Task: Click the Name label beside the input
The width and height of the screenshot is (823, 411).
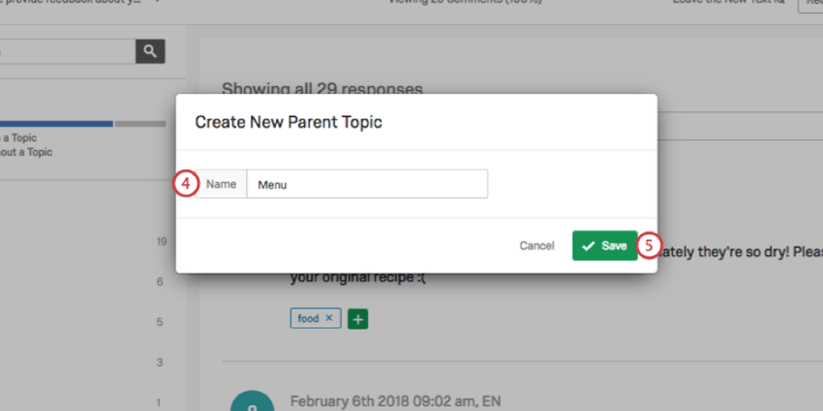Action: (221, 184)
